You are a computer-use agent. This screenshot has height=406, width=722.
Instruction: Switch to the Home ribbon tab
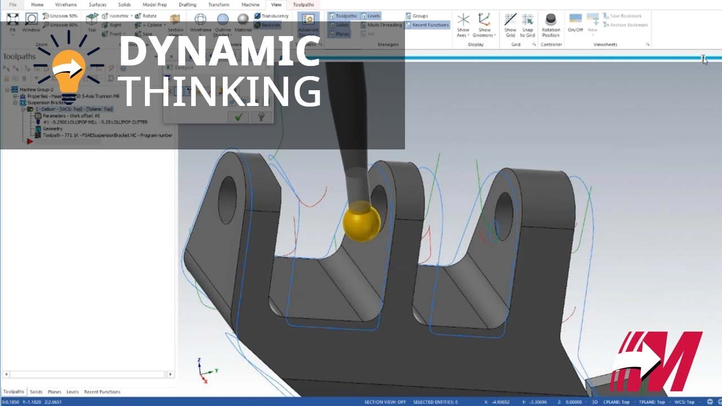[x=37, y=5]
